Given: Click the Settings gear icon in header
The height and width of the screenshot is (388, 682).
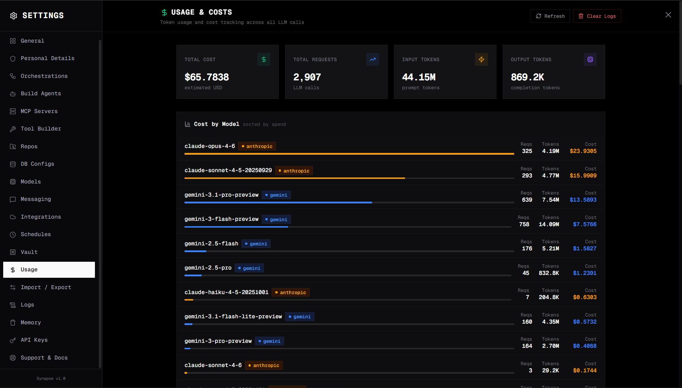Looking at the screenshot, I should [x=14, y=16].
